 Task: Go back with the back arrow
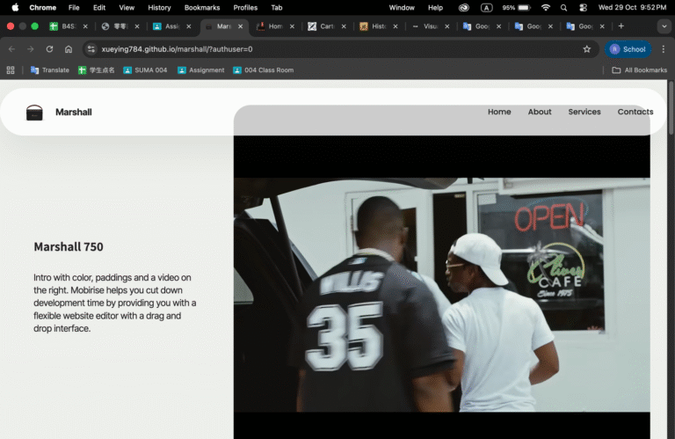11,49
